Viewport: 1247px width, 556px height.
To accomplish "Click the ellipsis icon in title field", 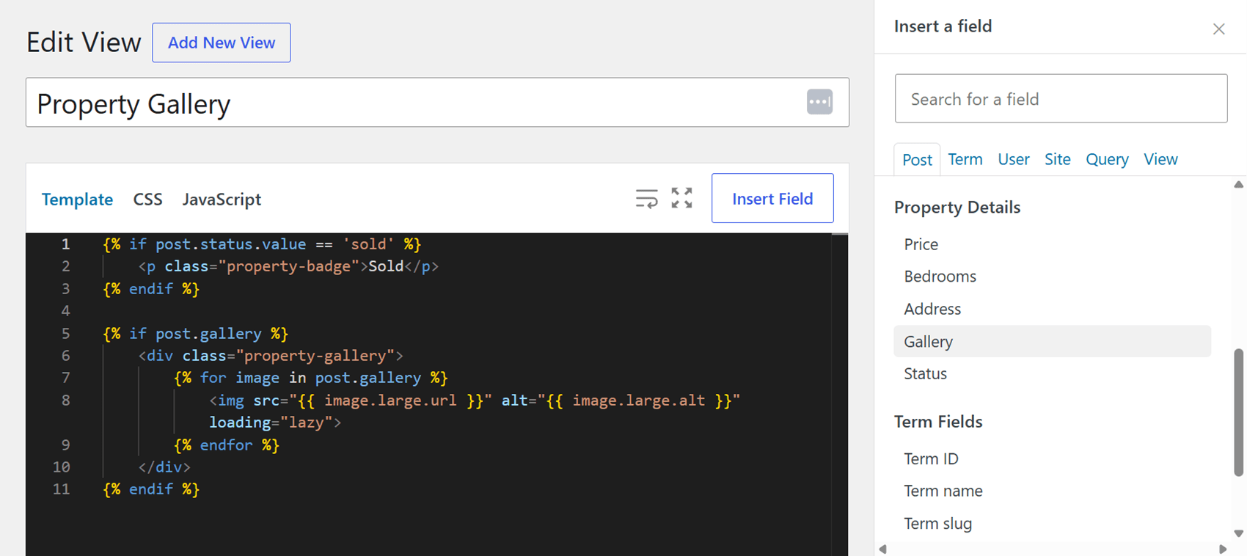I will click(x=819, y=102).
